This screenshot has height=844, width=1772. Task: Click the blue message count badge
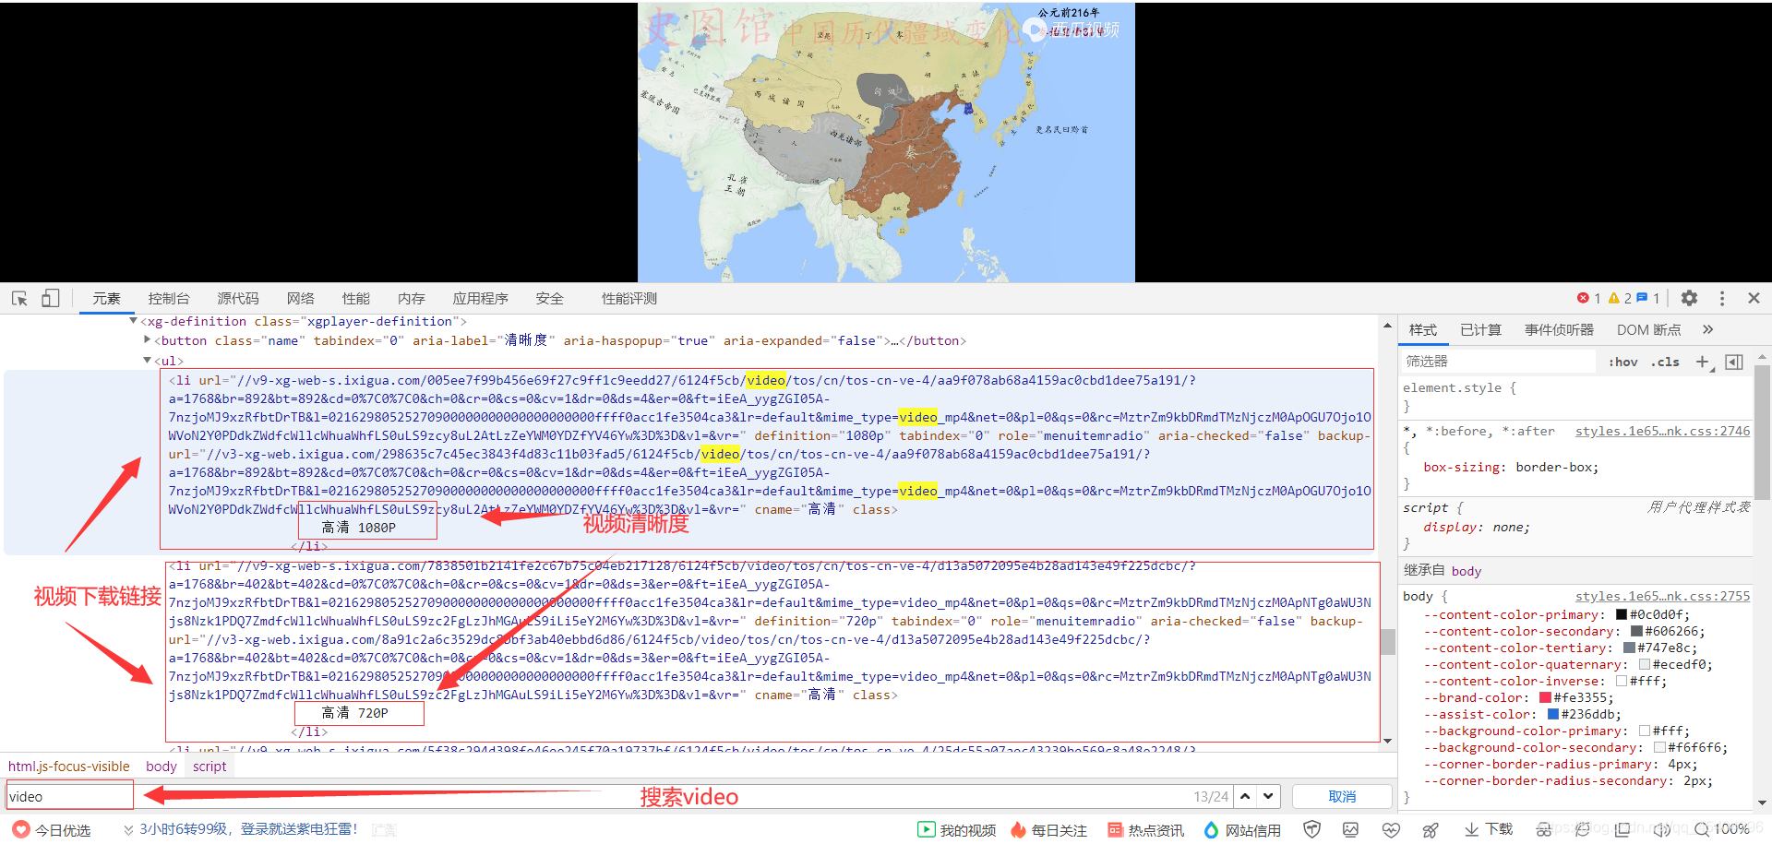(x=1648, y=298)
